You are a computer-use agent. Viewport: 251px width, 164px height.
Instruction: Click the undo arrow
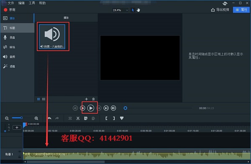coord(50,118)
